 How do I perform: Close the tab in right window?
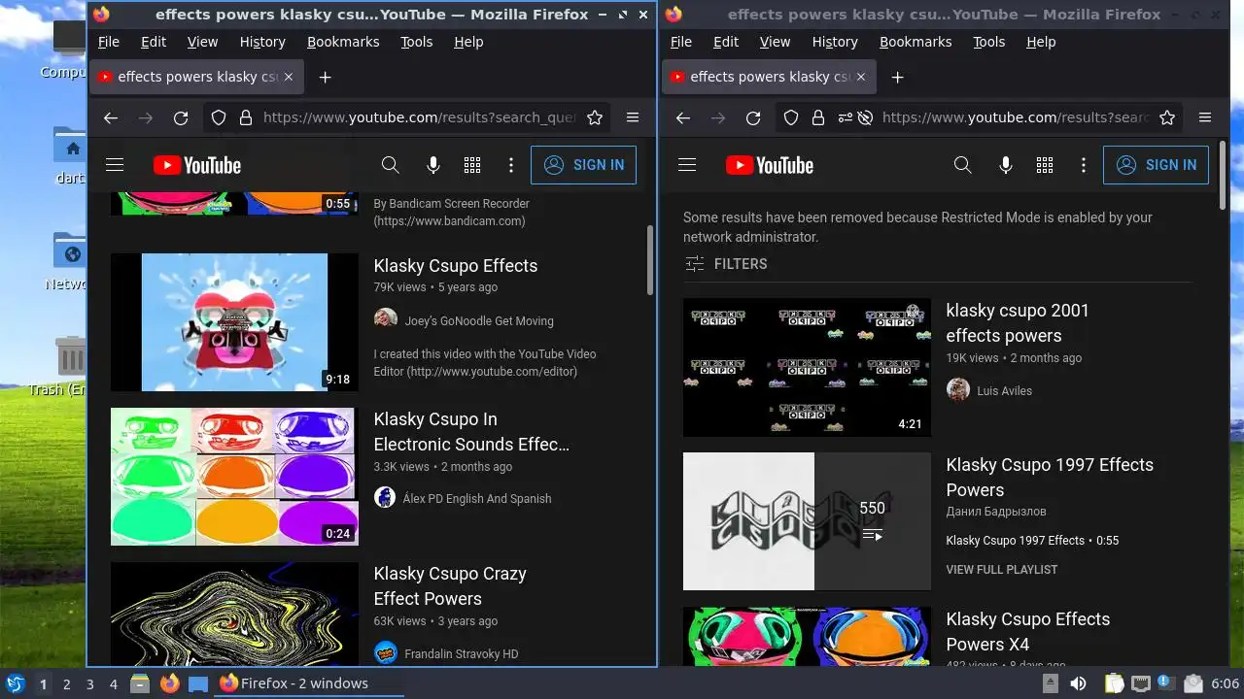860,77
